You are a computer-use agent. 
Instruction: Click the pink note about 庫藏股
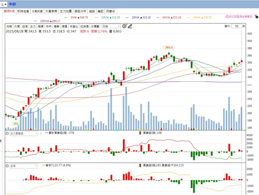click(240, 16)
